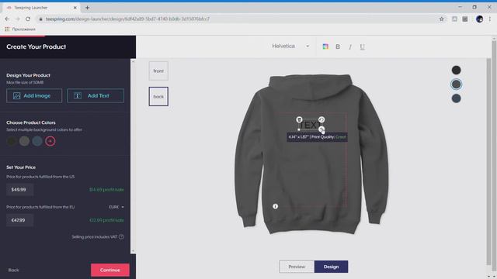Open the text color picker icon
497x279 pixels.
click(325, 46)
